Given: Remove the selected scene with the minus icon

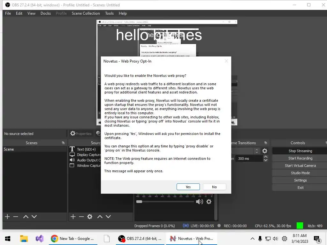Looking at the screenshot, I should click(x=16, y=217).
